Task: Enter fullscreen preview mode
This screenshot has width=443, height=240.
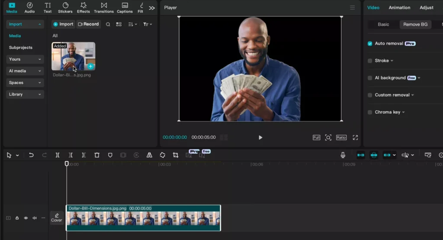Action: (355, 138)
